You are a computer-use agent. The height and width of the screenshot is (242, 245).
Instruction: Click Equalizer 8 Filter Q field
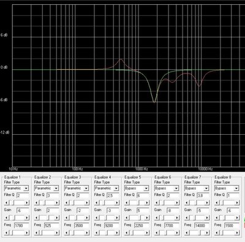coord(233,195)
